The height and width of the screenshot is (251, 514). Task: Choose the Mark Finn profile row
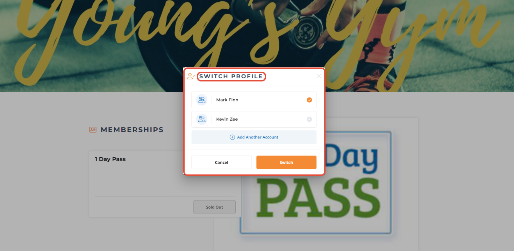(x=254, y=100)
